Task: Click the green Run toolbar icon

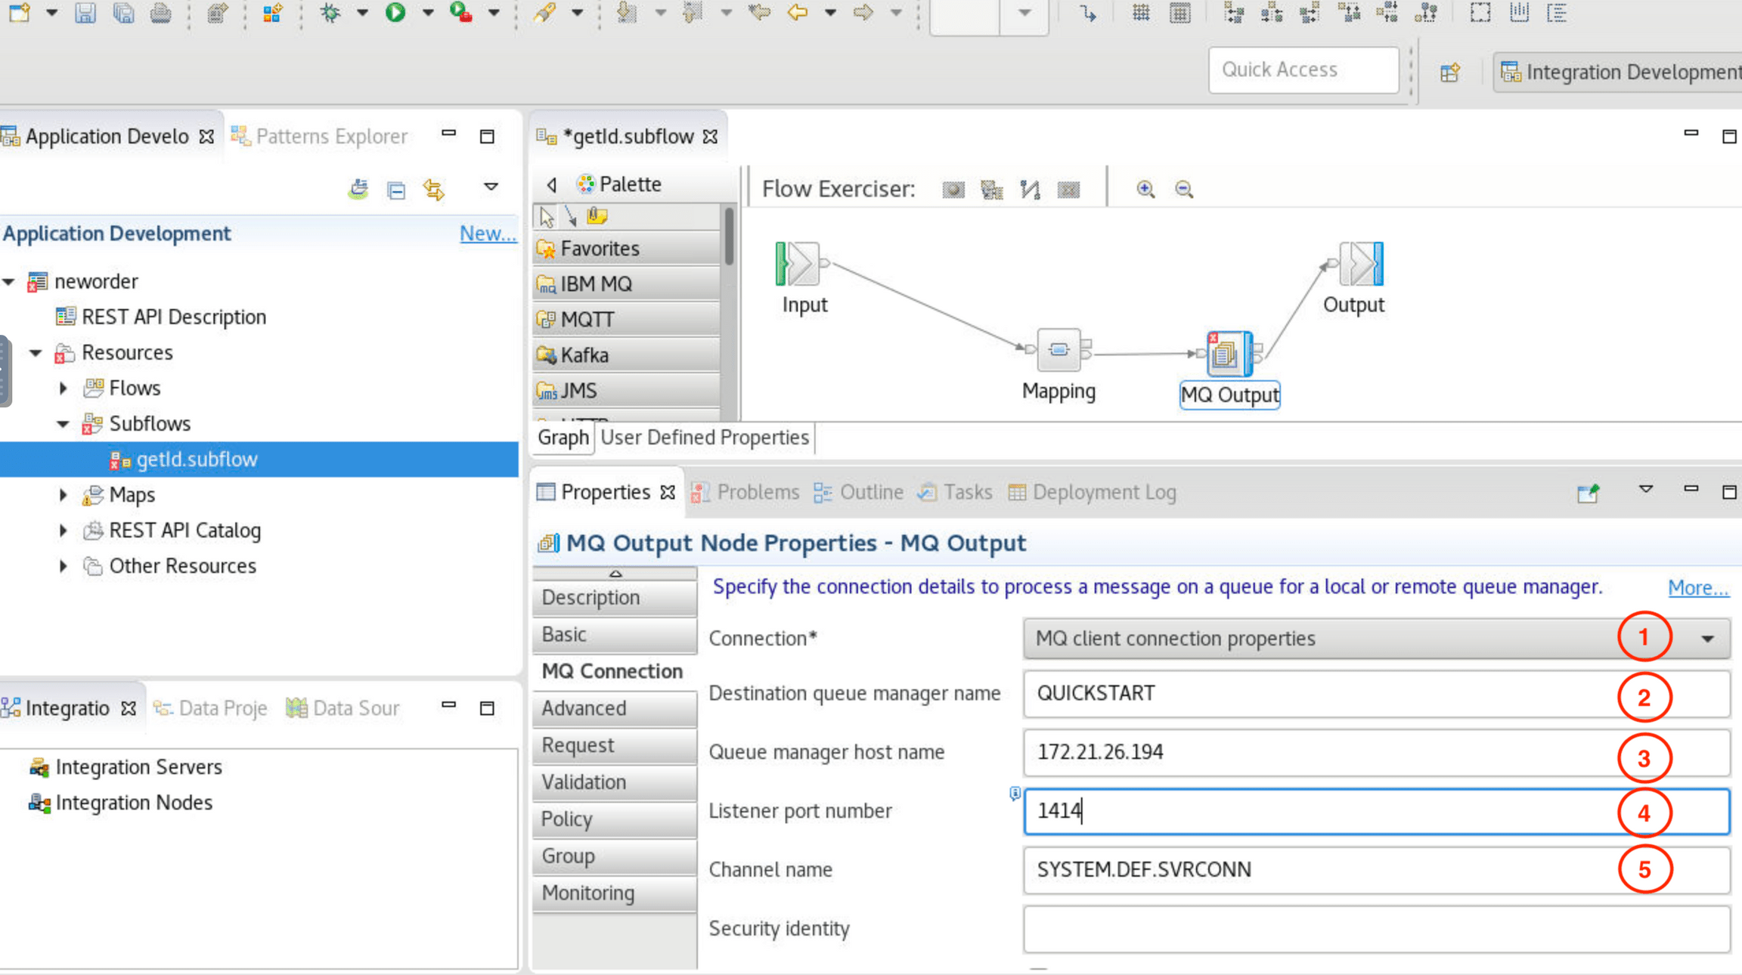Action: coord(395,14)
